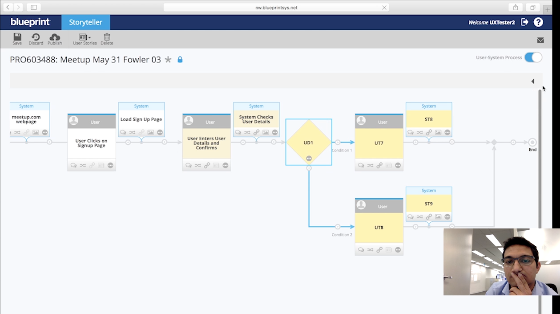560x314 pixels.
Task: Open more options on ST8 system task
Action: (x=447, y=132)
